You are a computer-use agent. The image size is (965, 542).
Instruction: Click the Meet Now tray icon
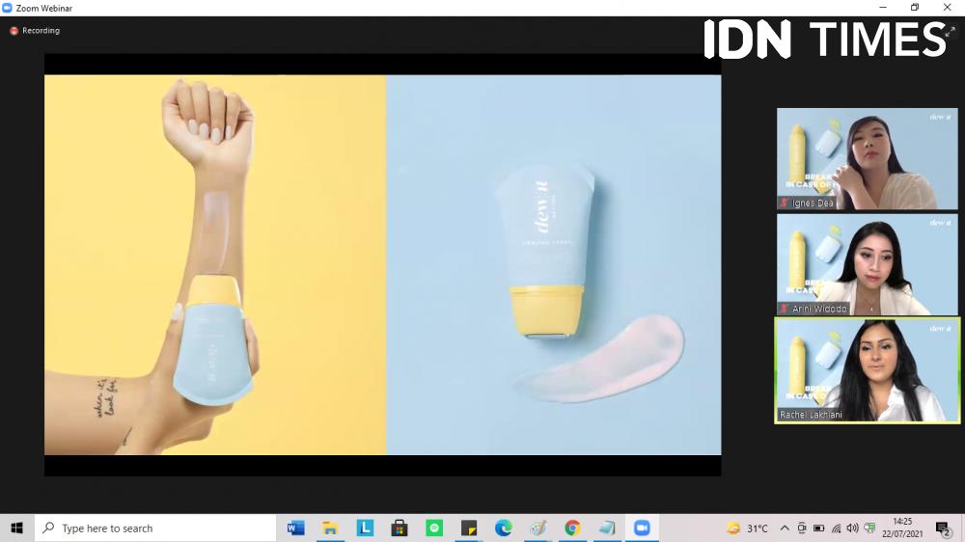[x=801, y=528]
